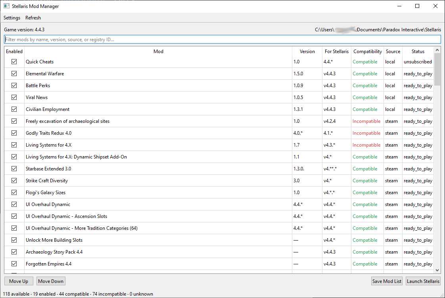Disable the Forgotten Empires 4.4 checkbox
This screenshot has height=298, width=445.
click(x=14, y=264)
